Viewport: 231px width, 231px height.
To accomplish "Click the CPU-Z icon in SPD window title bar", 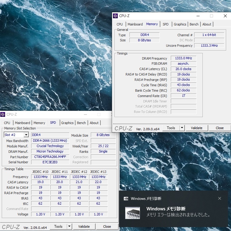I will point(3,114).
